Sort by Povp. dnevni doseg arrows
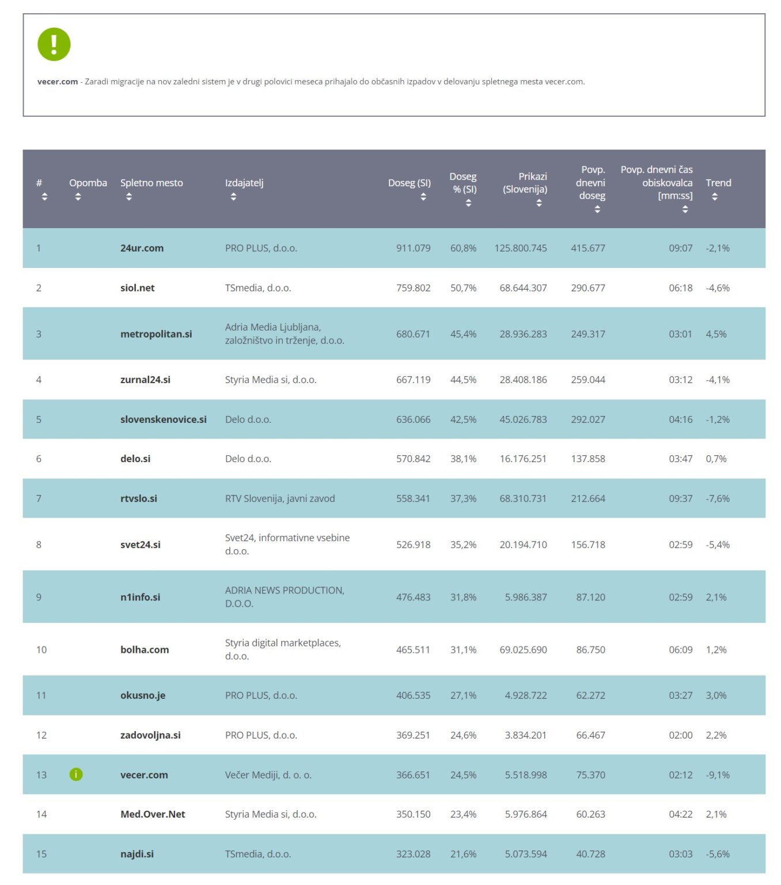This screenshot has width=781, height=885. (x=597, y=210)
